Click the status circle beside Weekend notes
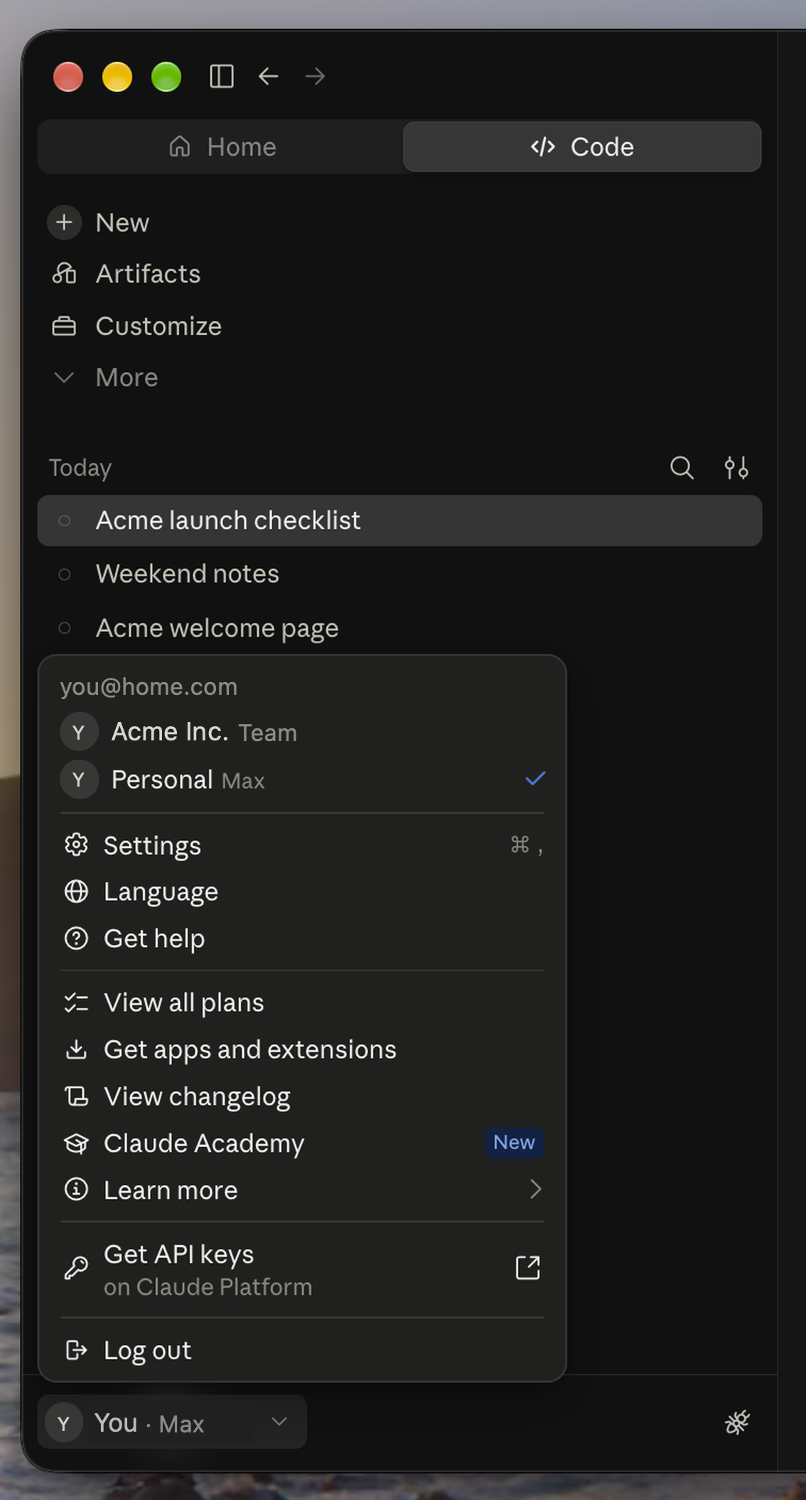 (x=64, y=574)
